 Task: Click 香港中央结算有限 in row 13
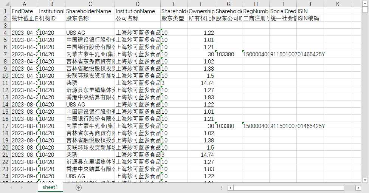click(x=90, y=97)
